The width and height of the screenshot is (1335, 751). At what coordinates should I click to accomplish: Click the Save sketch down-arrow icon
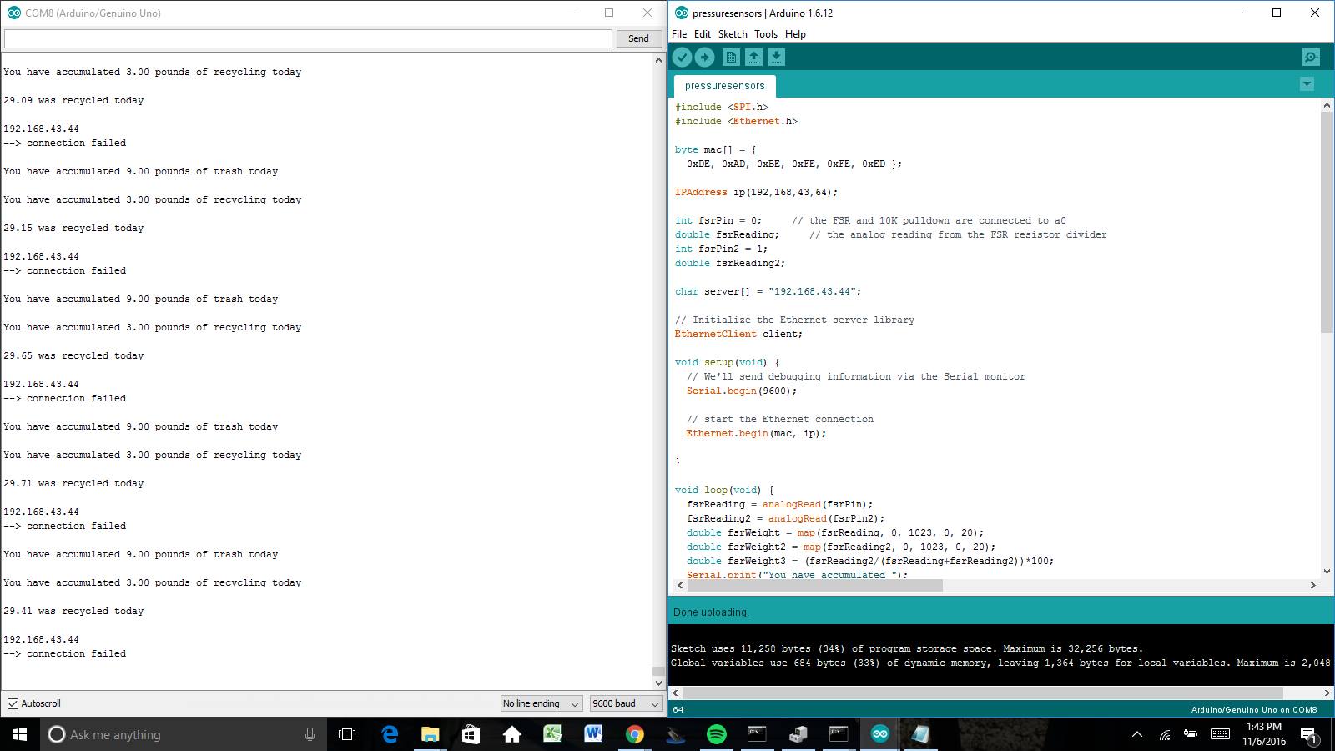point(776,57)
